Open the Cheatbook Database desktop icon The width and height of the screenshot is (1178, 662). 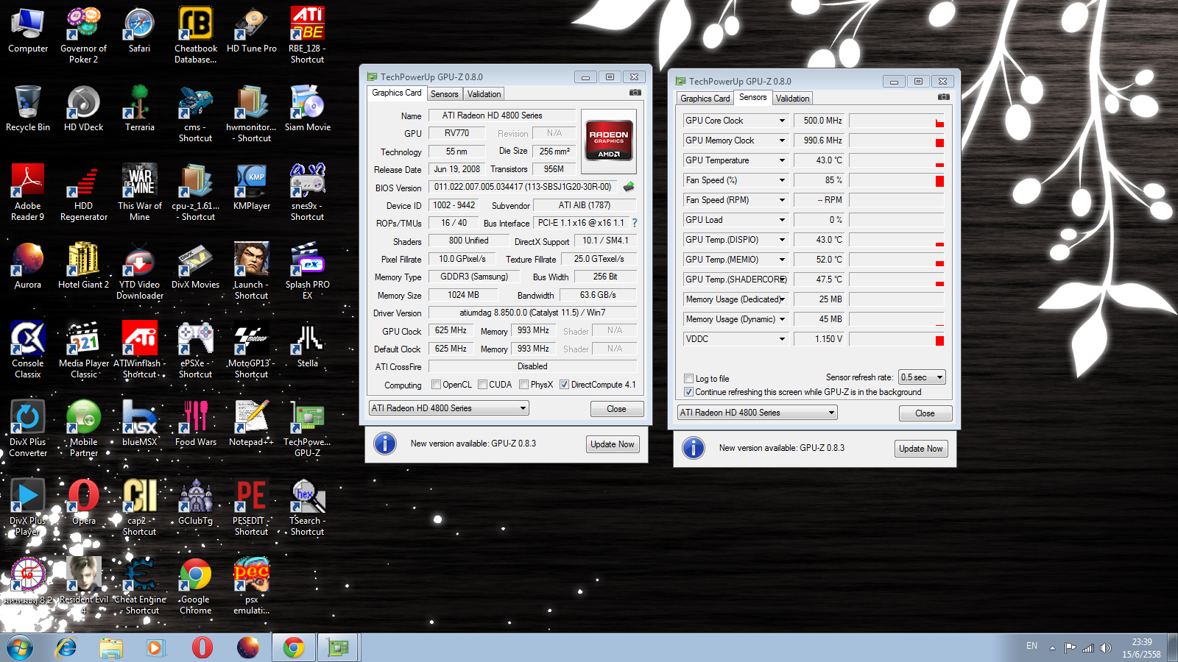point(195,35)
